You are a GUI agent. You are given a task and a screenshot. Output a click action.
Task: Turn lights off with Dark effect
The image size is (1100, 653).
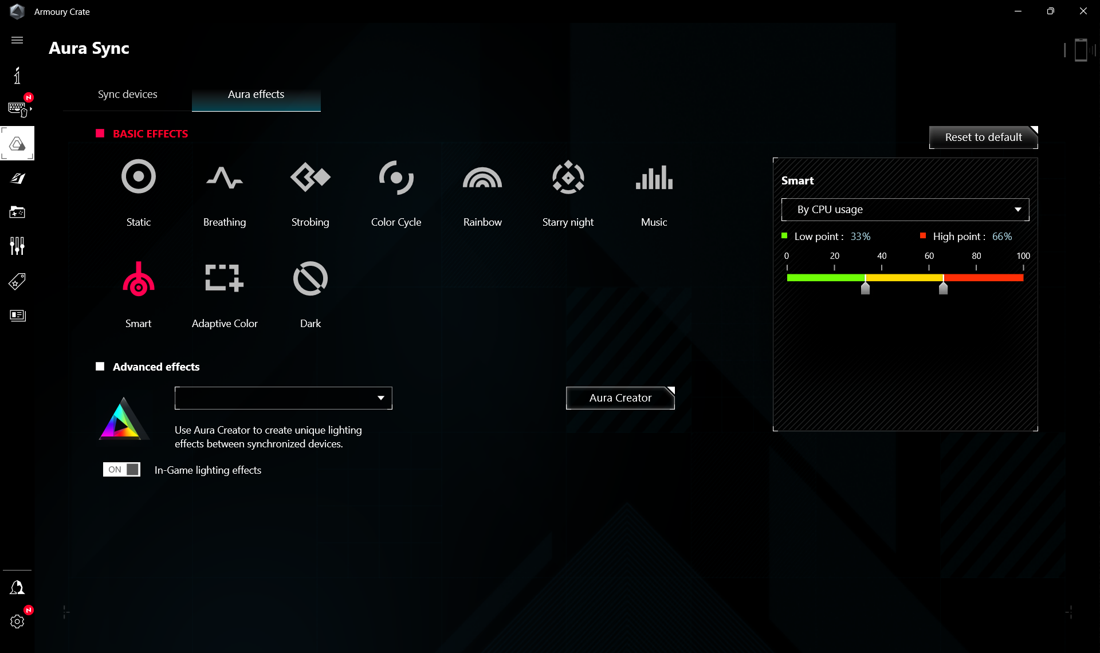(311, 279)
